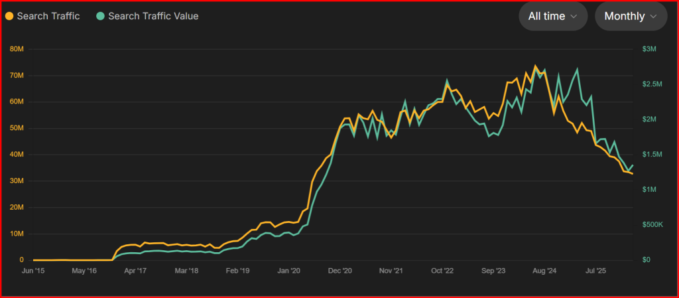Click the Jan '20 x-axis label

tap(289, 271)
